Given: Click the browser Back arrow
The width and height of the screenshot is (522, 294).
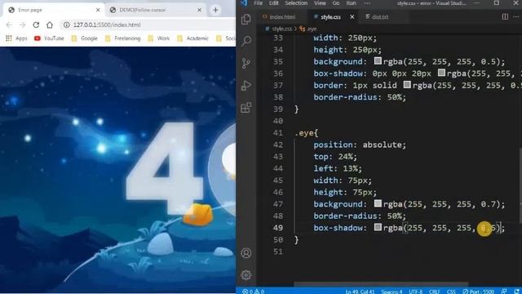Looking at the screenshot, I should [x=9, y=25].
